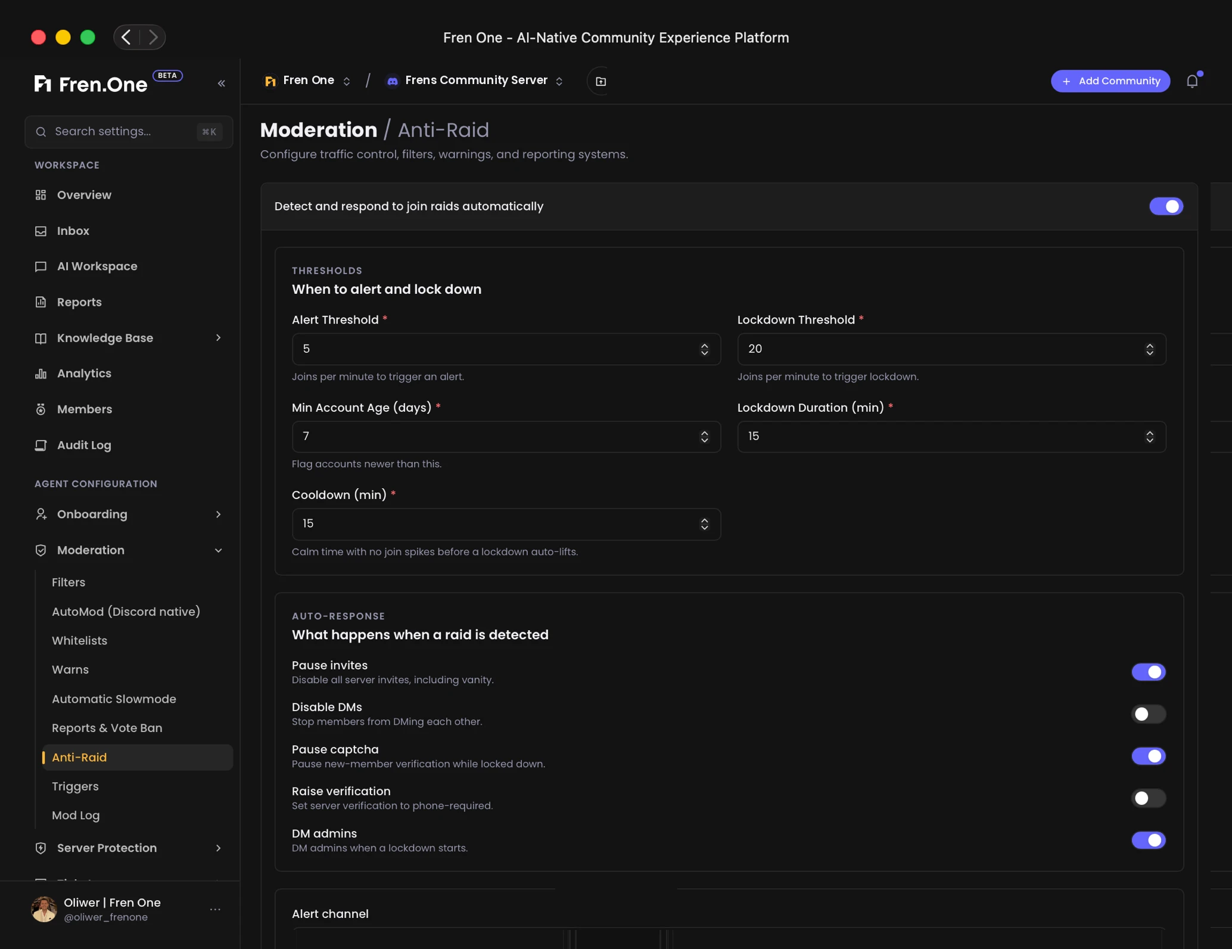The width and height of the screenshot is (1232, 949).
Task: Expand the Server Protection chevron
Action: point(218,848)
